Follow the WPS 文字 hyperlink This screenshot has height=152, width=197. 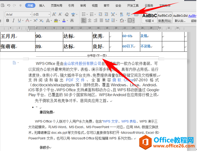pyautogui.click(x=110, y=122)
